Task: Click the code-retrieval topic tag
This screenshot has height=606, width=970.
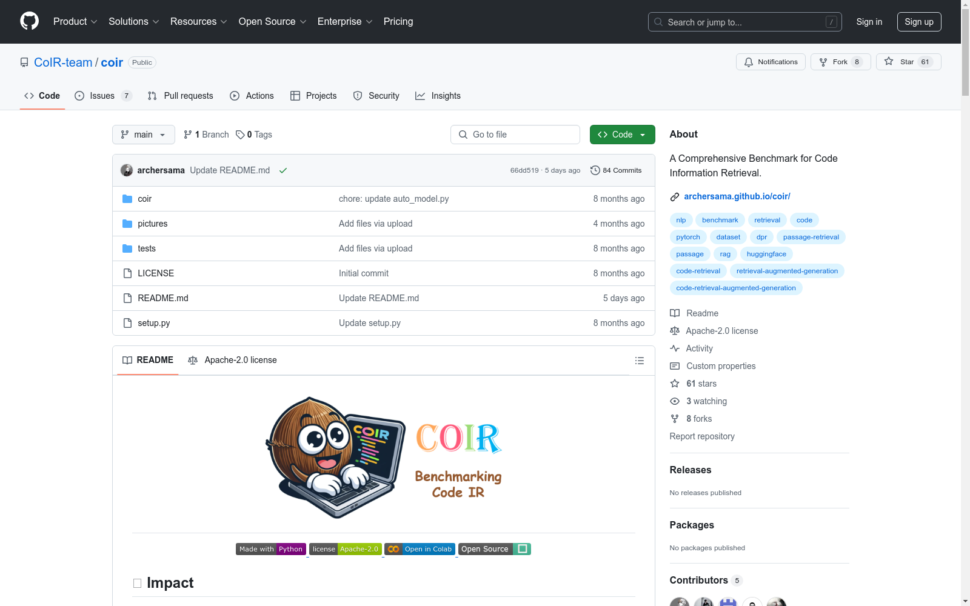Action: tap(698, 271)
